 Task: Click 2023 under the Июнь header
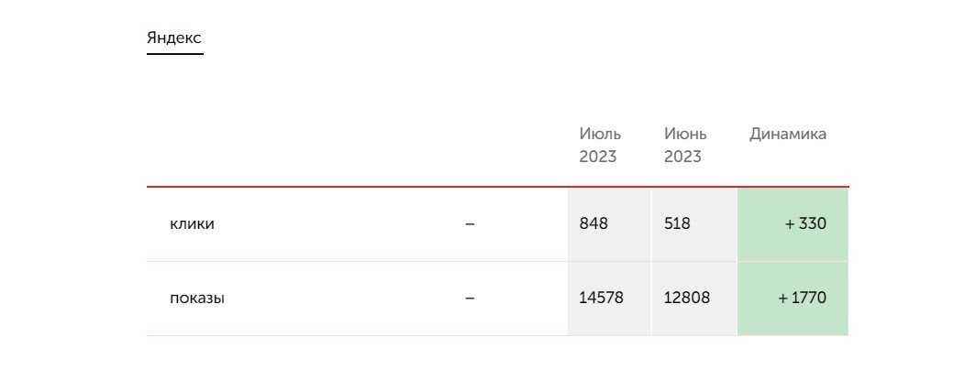coord(682,157)
